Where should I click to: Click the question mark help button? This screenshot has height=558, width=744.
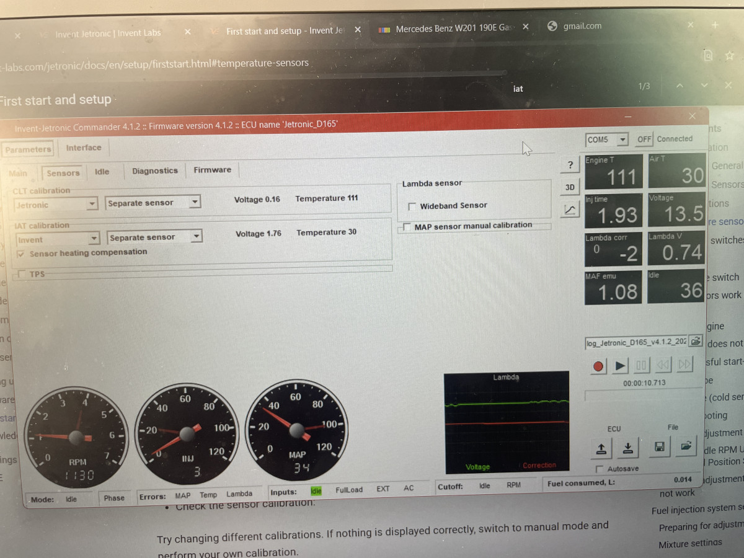[570, 165]
